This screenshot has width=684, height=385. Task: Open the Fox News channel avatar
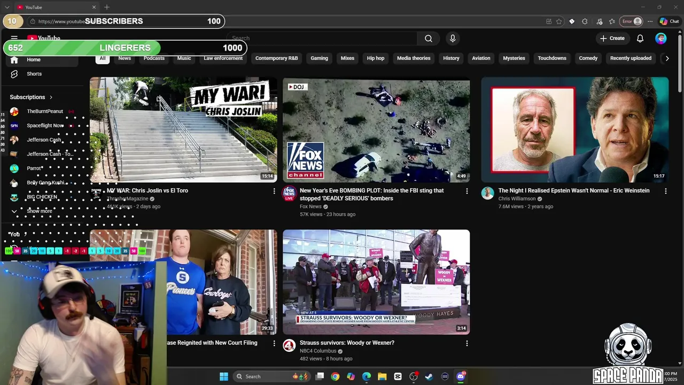pos(289,193)
